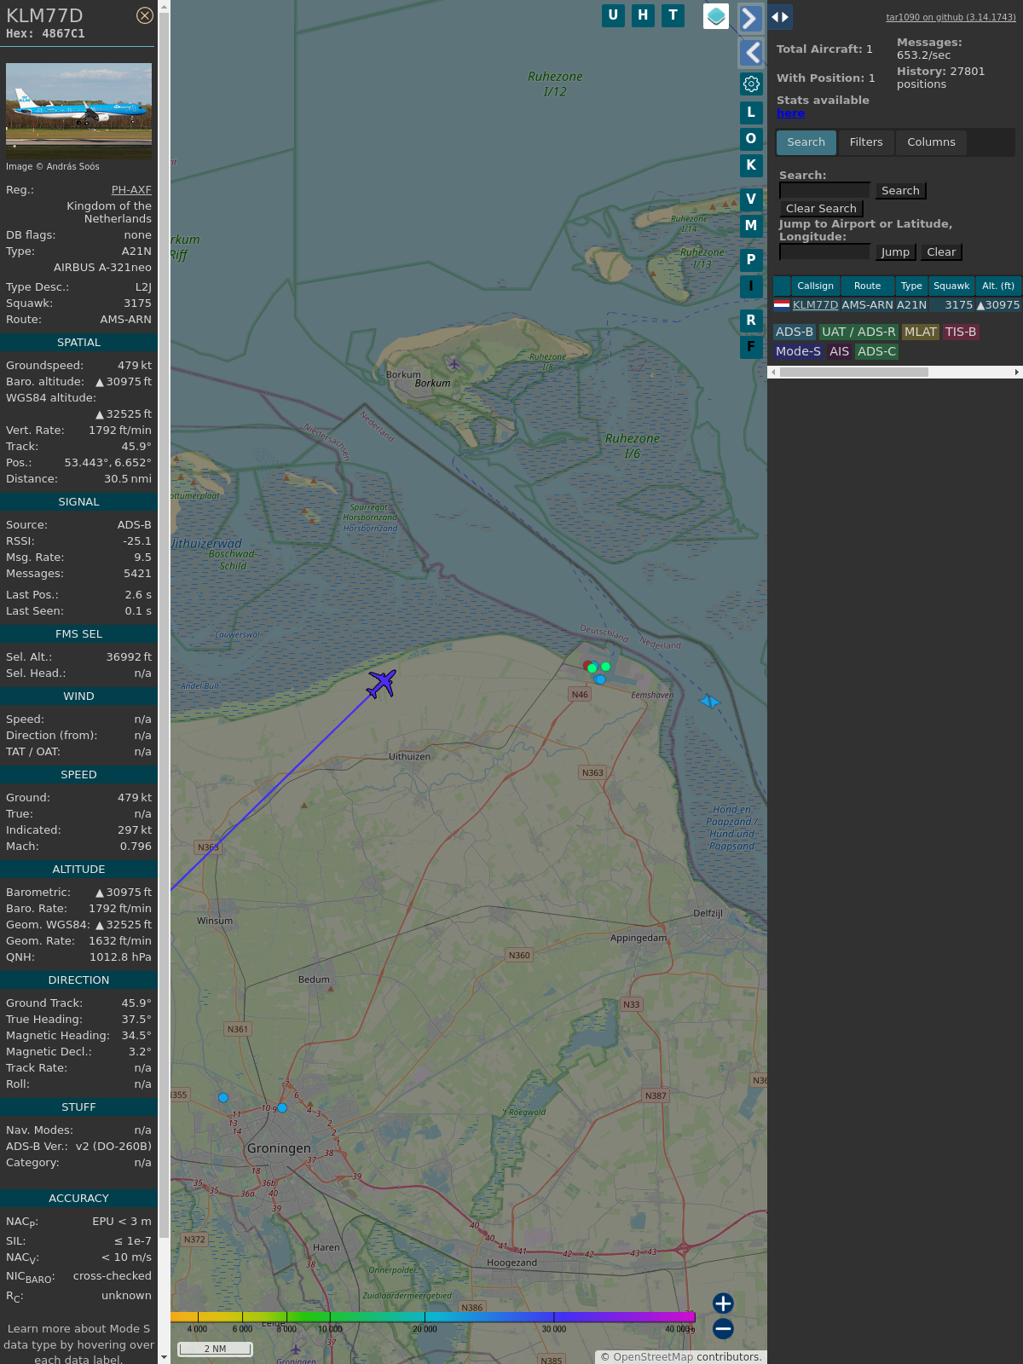Toggle the V map button

point(751,199)
